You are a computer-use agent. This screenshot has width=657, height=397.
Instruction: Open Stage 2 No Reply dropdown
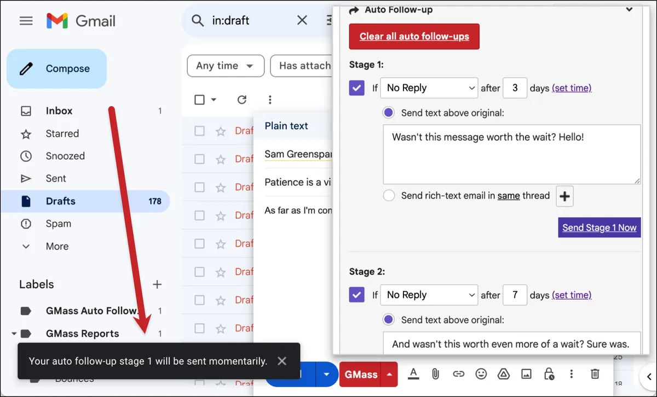pos(429,295)
